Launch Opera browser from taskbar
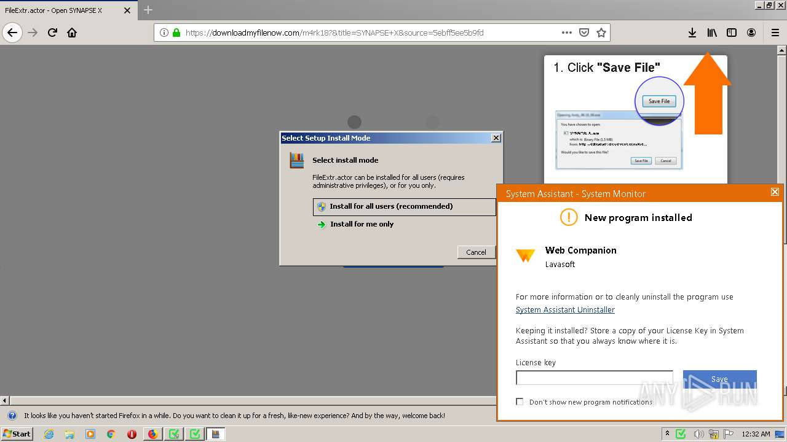Viewport: 787px width, 442px height. 132,434
